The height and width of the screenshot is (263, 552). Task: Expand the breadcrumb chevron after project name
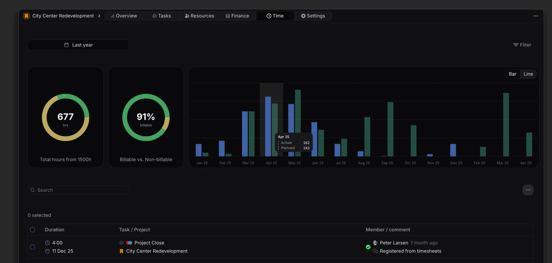pyautogui.click(x=99, y=16)
